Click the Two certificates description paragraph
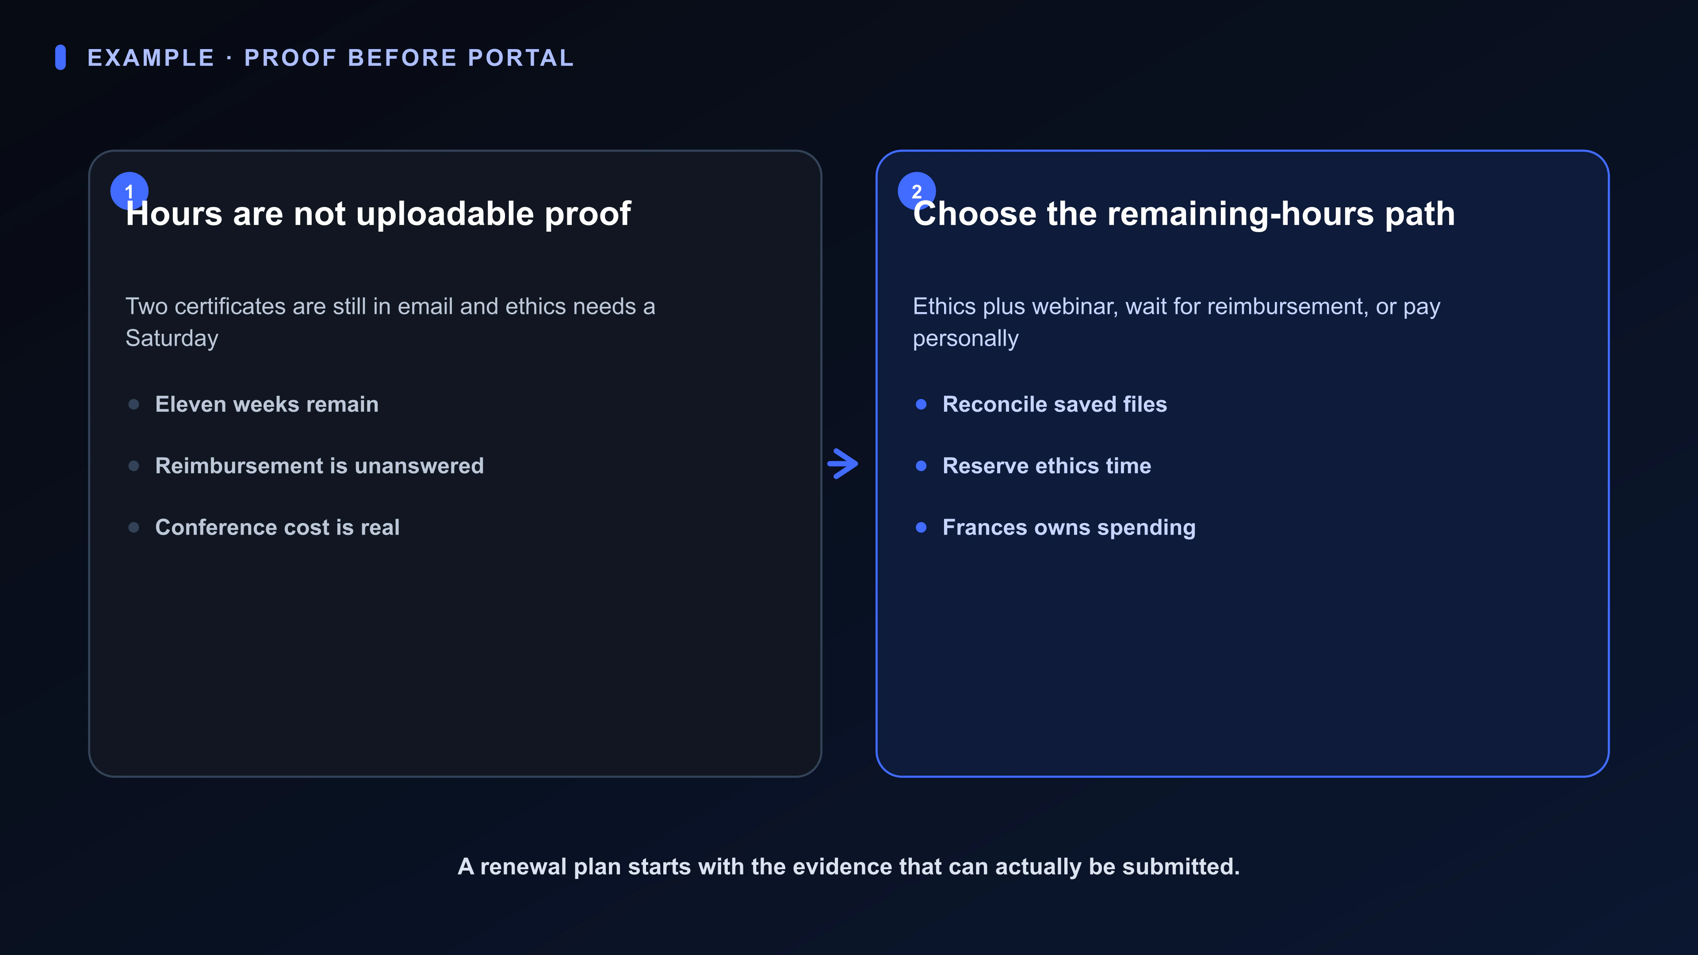This screenshot has width=1698, height=955. click(x=390, y=322)
